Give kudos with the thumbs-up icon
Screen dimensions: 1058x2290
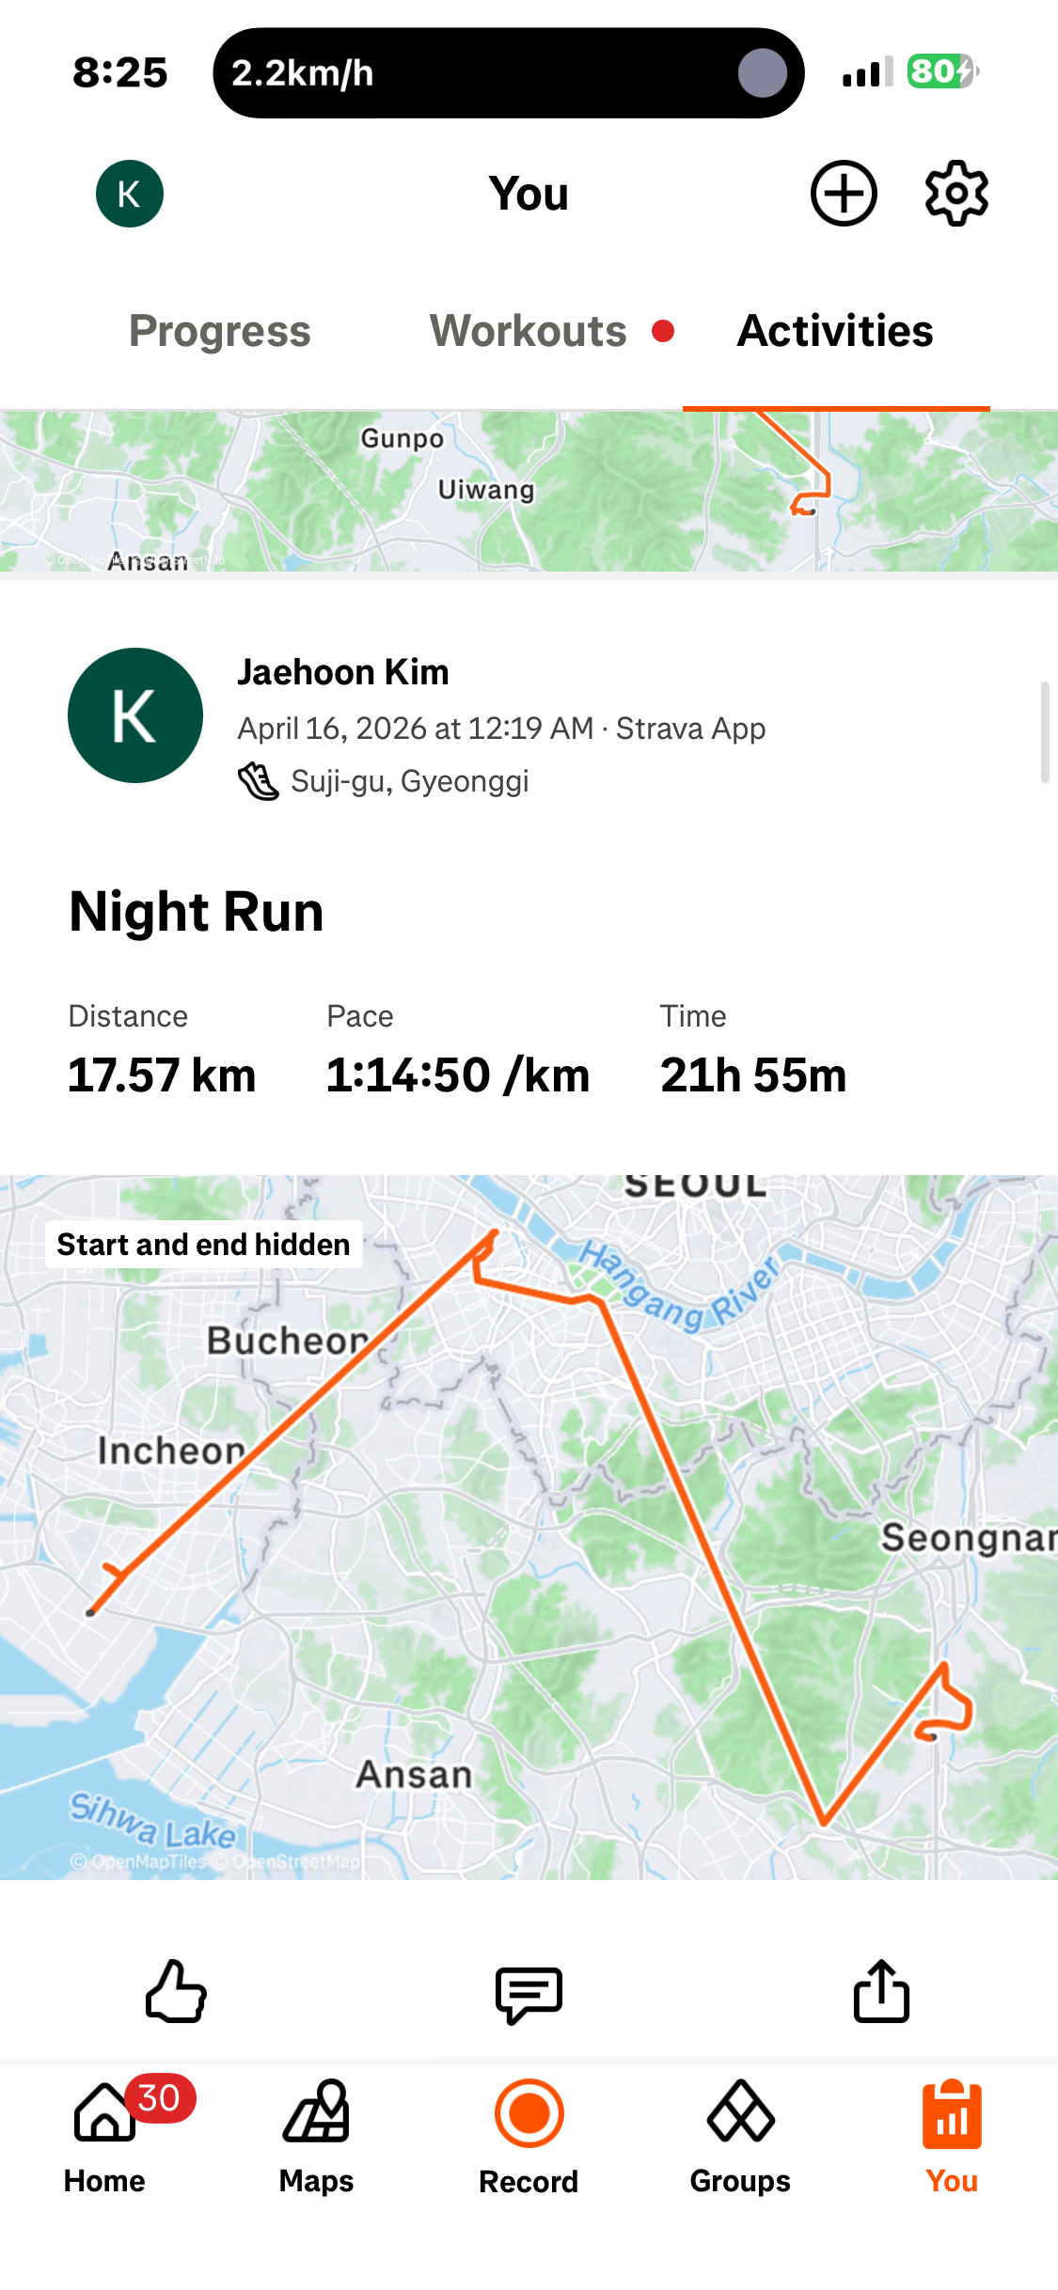(176, 1991)
